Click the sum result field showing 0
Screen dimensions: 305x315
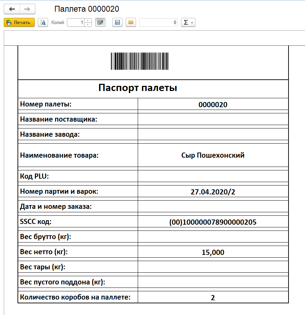158,22
